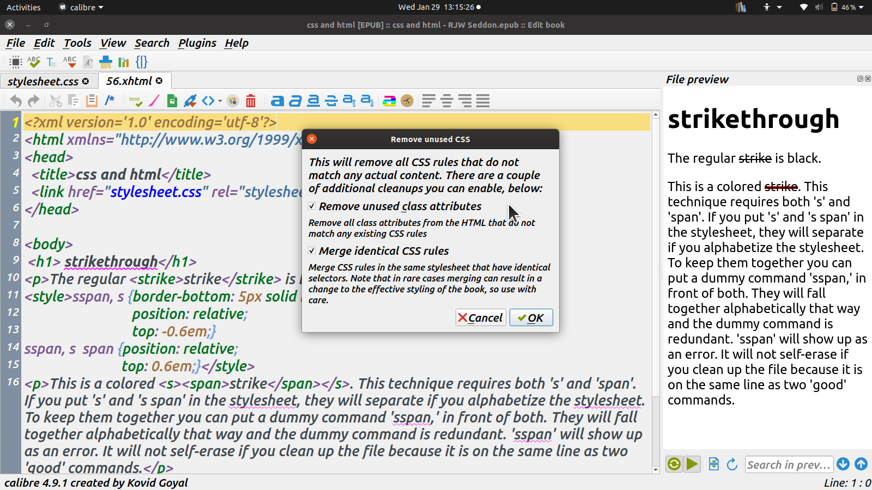
Task: Open the Search menu
Action: point(152,43)
